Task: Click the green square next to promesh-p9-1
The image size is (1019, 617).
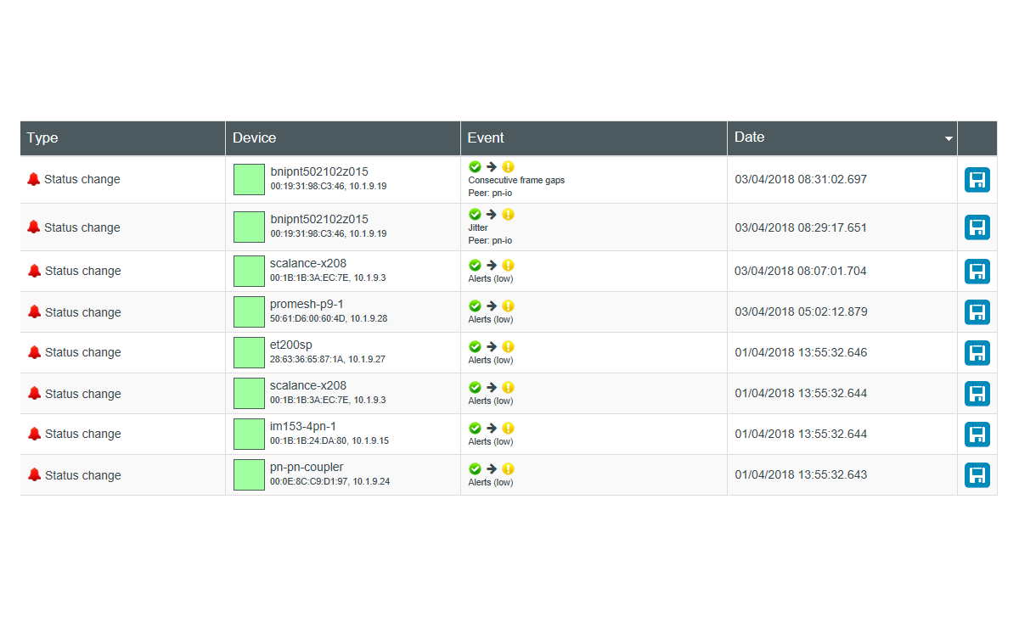Action: pyautogui.click(x=249, y=311)
